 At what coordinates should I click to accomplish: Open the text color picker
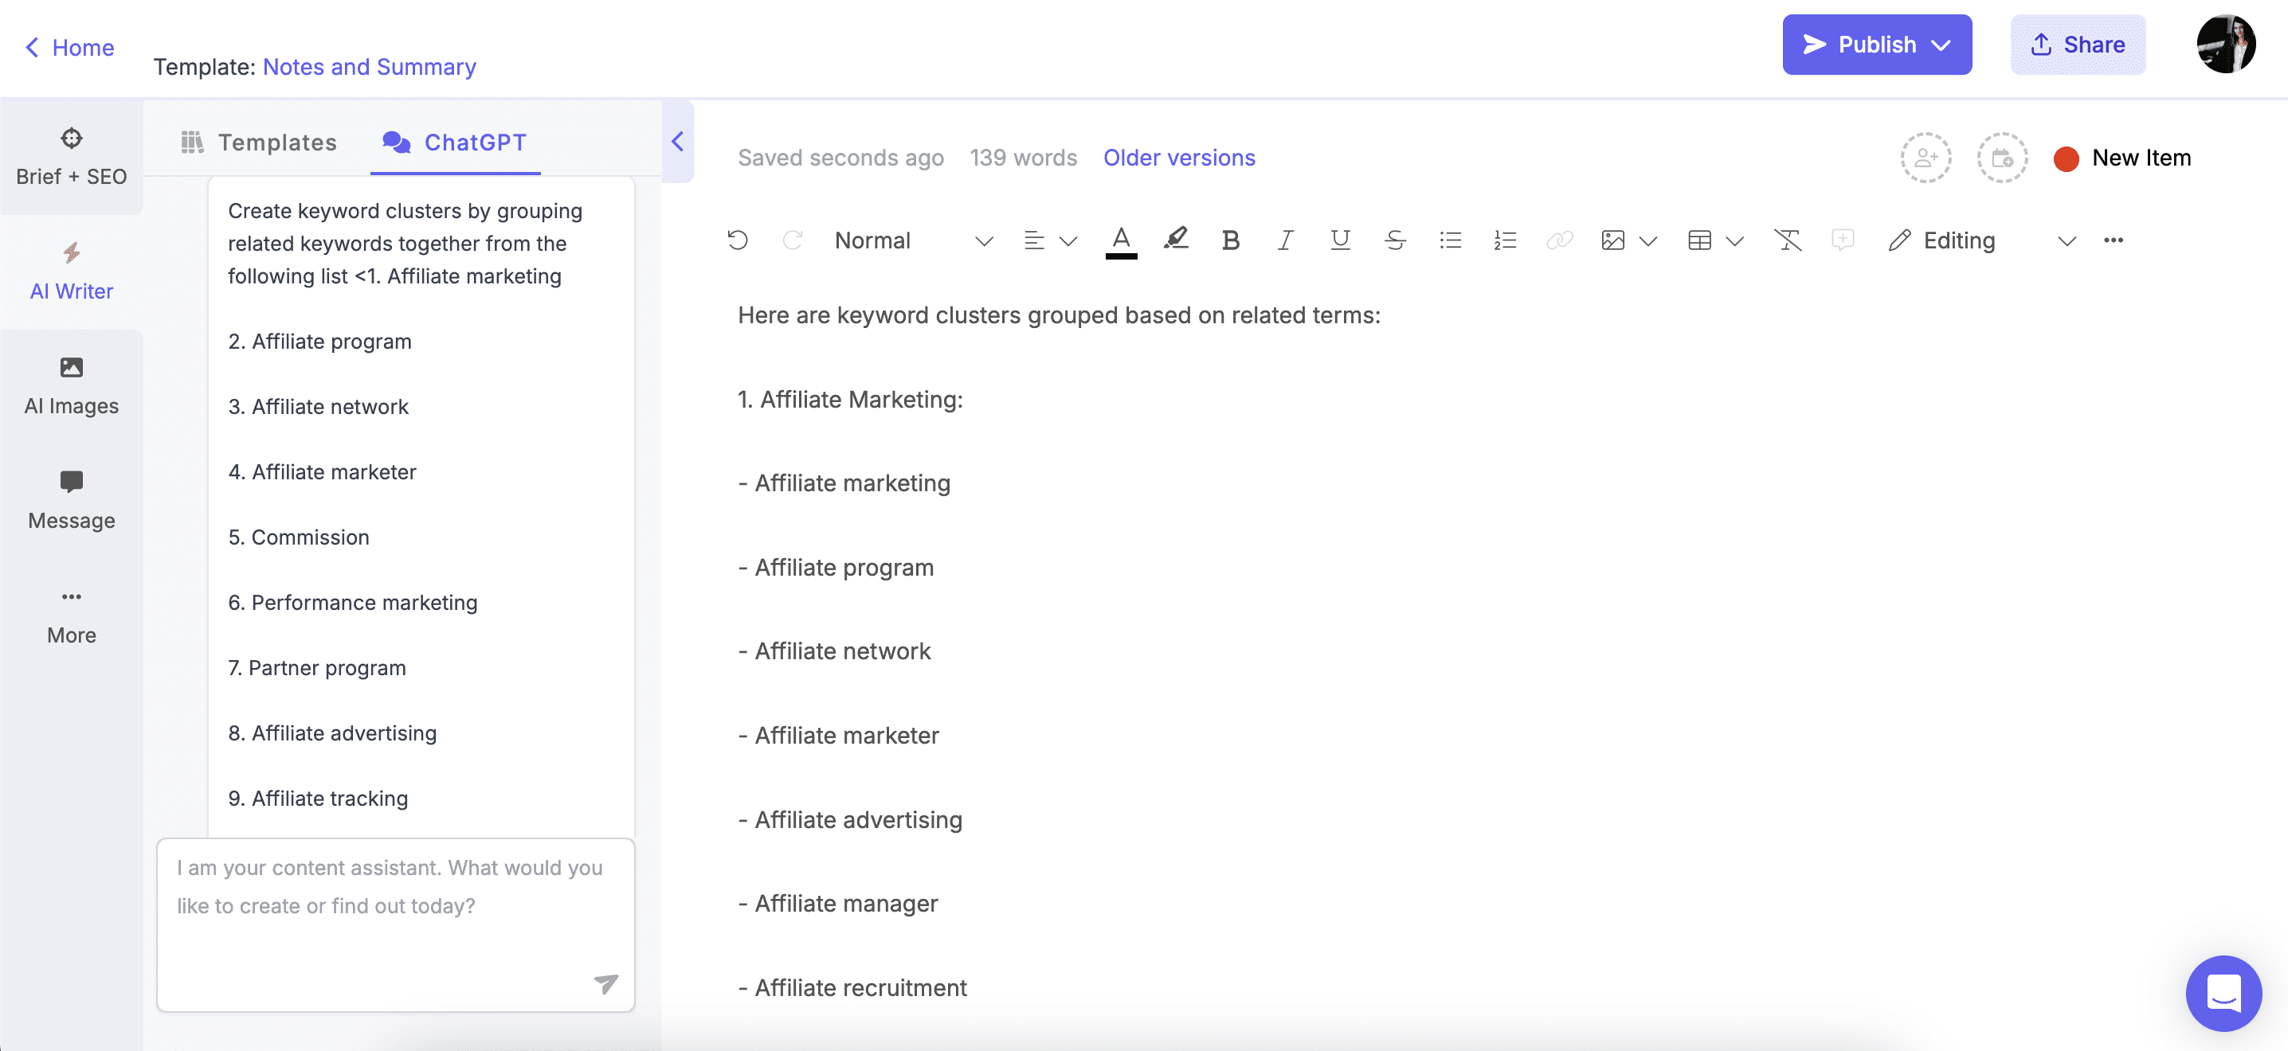[1121, 240]
